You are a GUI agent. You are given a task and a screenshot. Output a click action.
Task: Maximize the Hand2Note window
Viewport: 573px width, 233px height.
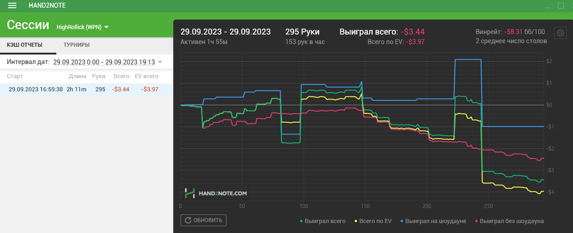[560, 5]
